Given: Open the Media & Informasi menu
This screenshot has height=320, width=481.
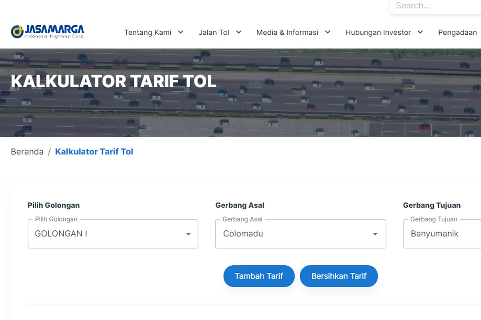Looking at the screenshot, I should 287,32.
